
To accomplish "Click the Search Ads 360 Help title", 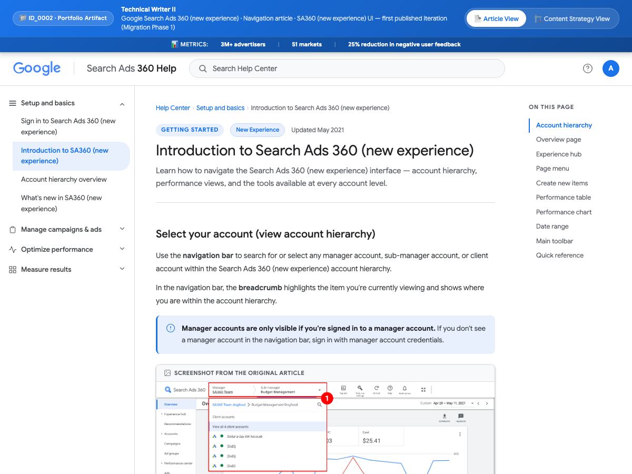I will coord(132,68).
